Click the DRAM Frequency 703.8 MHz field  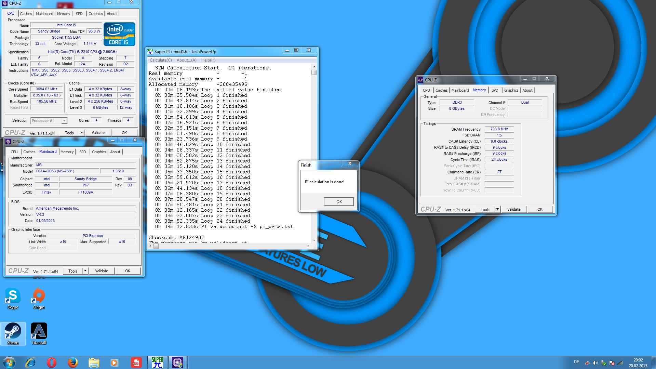pos(499,129)
